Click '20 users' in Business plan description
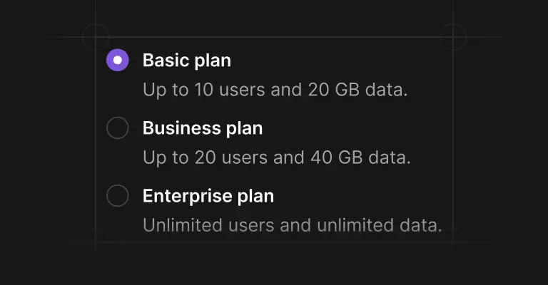The height and width of the screenshot is (285, 548). point(231,157)
